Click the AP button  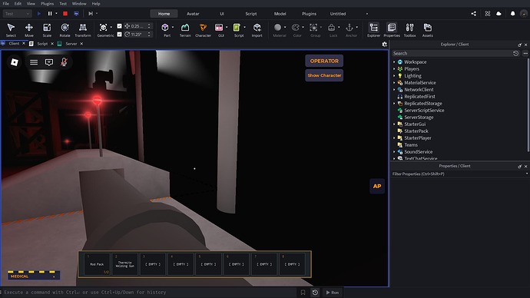point(377,186)
